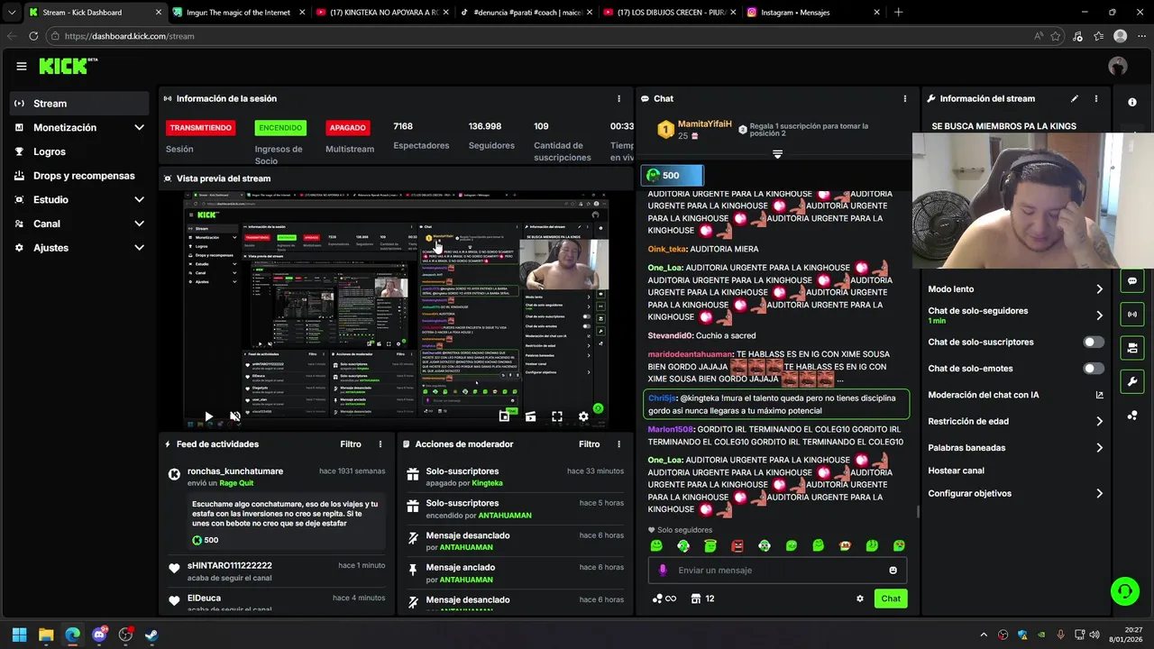
Task: Open emoji picker in message box
Action: [893, 571]
